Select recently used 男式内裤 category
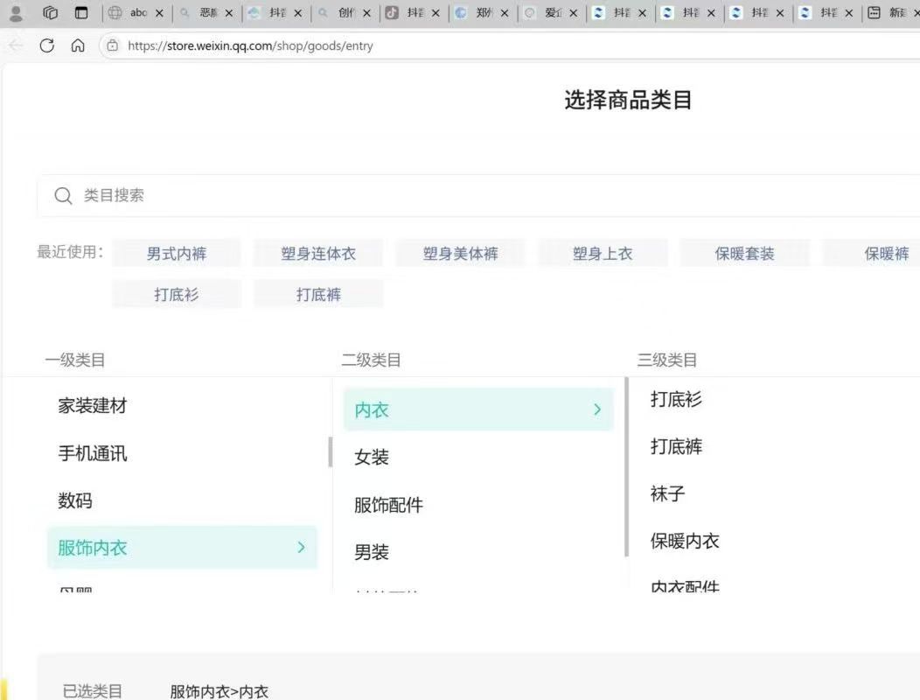920x700 pixels. point(176,254)
